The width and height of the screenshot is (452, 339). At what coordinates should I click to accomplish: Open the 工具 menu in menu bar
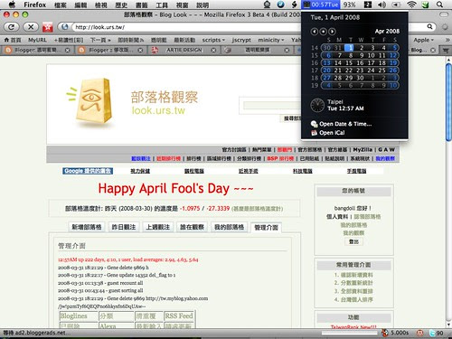tap(162, 5)
